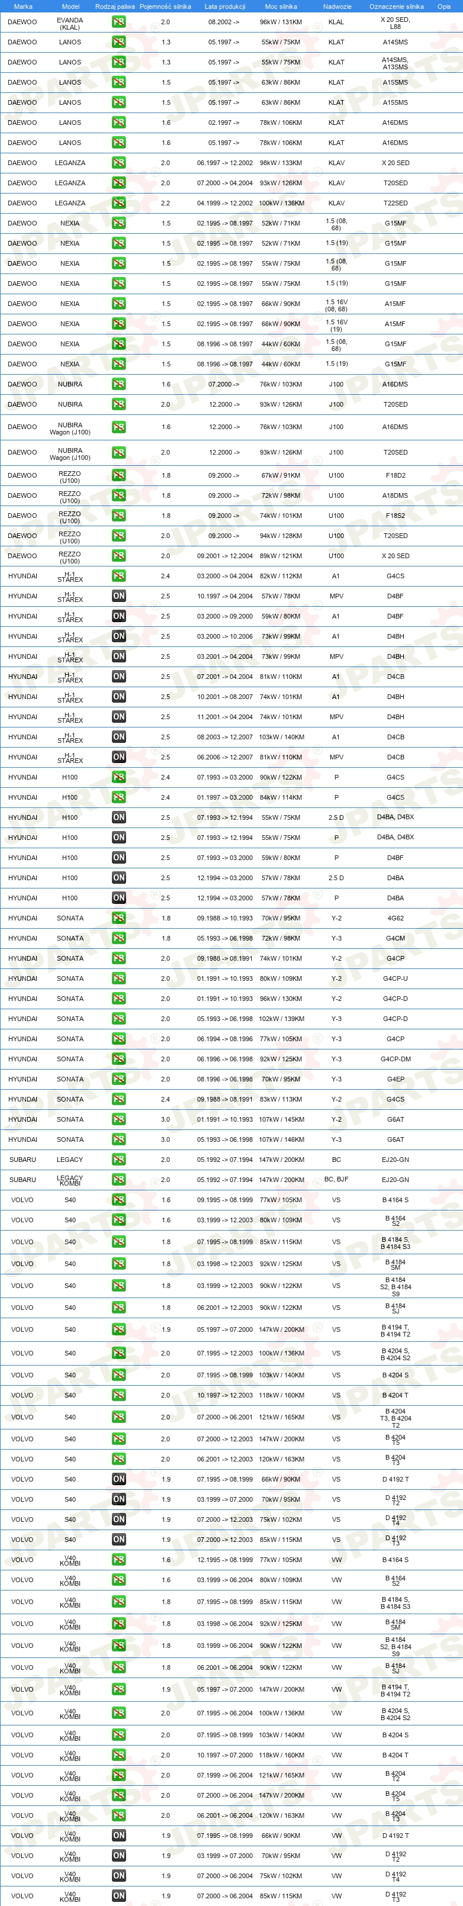Click the petrol icon in the REZZO X 20 SED row
Image resolution: width=463 pixels, height=1906 pixels.
coord(118,556)
